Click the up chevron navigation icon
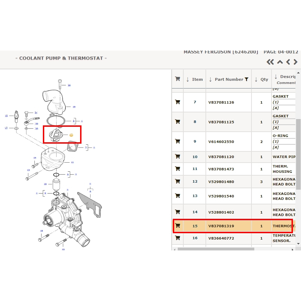This screenshot has width=301, height=301. click(x=280, y=62)
